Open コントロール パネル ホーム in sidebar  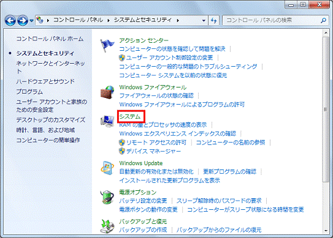point(50,39)
